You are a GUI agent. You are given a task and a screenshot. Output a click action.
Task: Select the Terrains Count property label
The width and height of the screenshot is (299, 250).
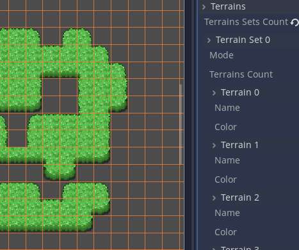pyautogui.click(x=241, y=74)
